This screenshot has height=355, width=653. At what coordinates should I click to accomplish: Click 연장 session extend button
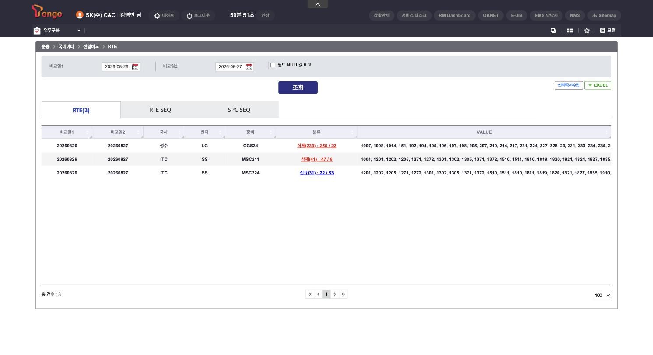[265, 15]
